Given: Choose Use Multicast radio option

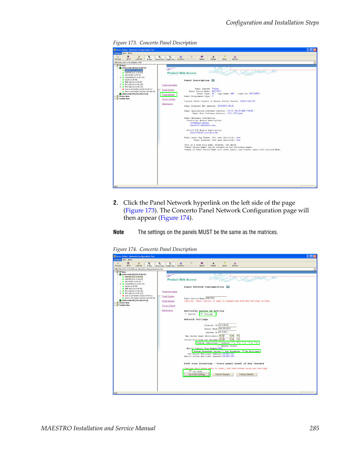Looking at the screenshot, I should 243,351.
